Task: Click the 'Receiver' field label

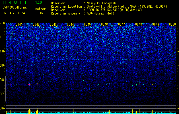Action: [x=58, y=10]
